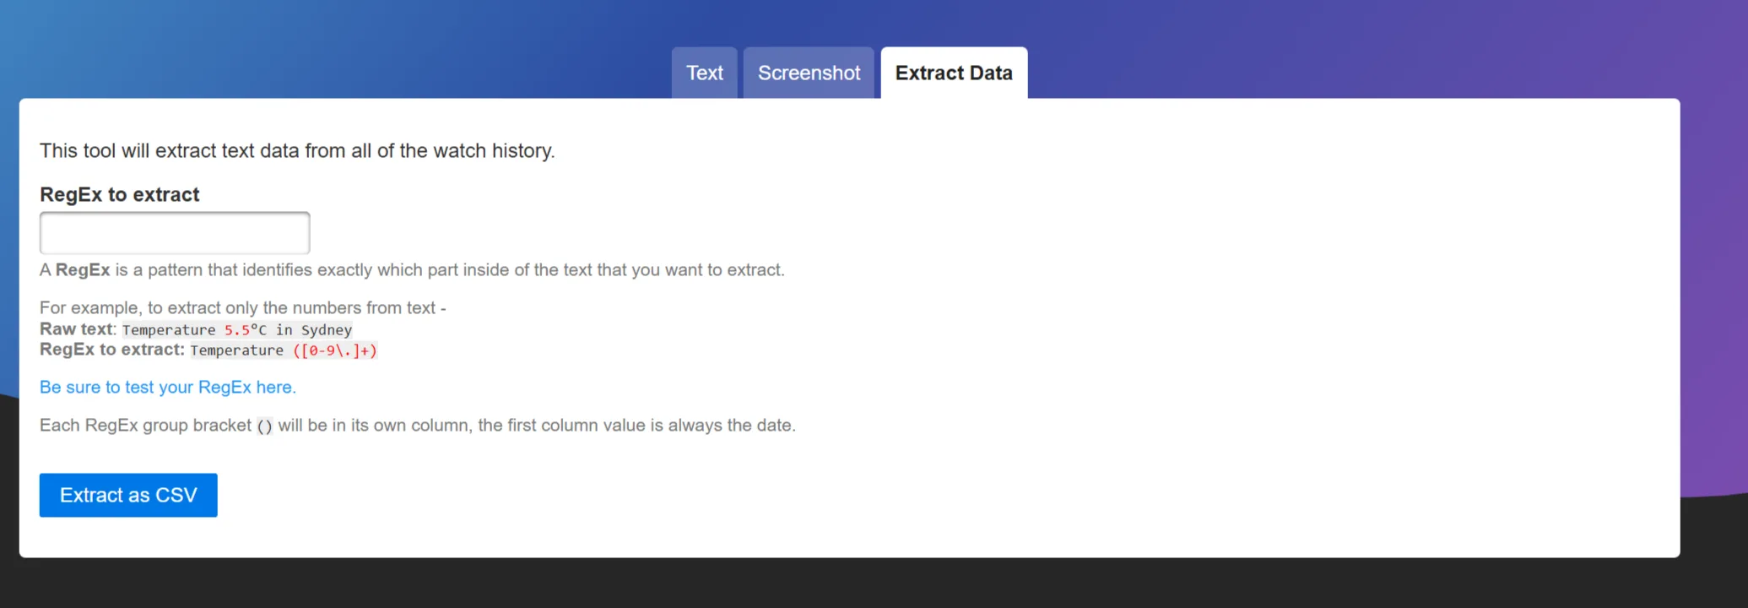Viewport: 1748px width, 608px height.
Task: Click the watch history description sentence
Action: [297, 150]
